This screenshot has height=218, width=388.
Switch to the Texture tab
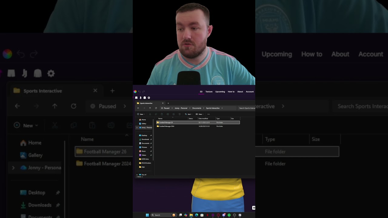pos(209,92)
